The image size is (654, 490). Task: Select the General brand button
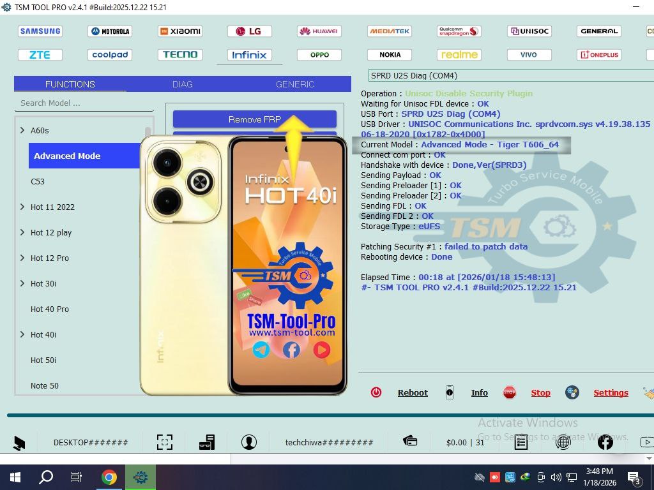click(599, 31)
